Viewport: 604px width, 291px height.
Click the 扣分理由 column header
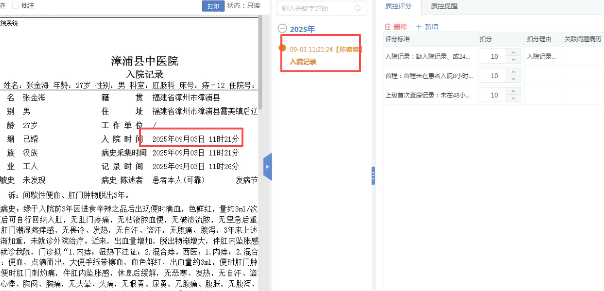click(543, 39)
